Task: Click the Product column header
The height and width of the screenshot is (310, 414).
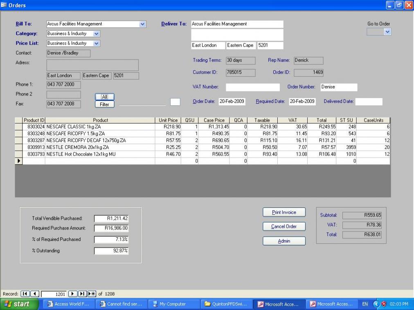Action: point(100,120)
